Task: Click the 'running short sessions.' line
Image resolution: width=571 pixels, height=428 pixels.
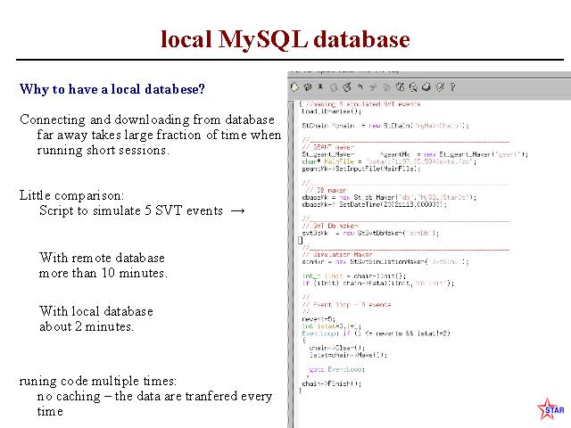Action: (x=103, y=150)
